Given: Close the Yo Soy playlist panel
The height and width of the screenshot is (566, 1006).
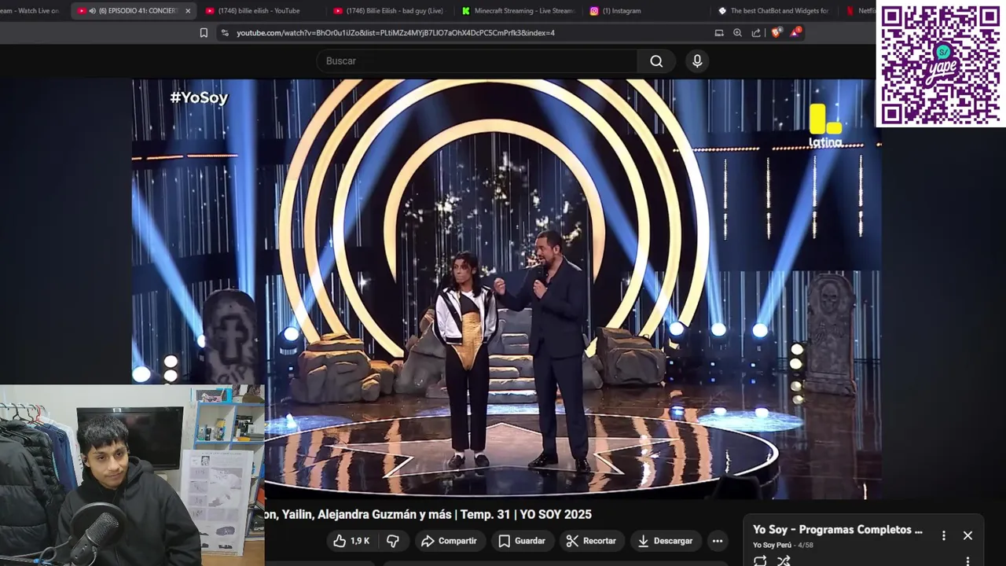Looking at the screenshot, I should pyautogui.click(x=967, y=535).
